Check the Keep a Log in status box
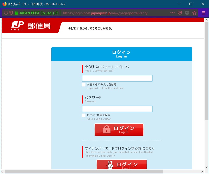 pos(84,115)
